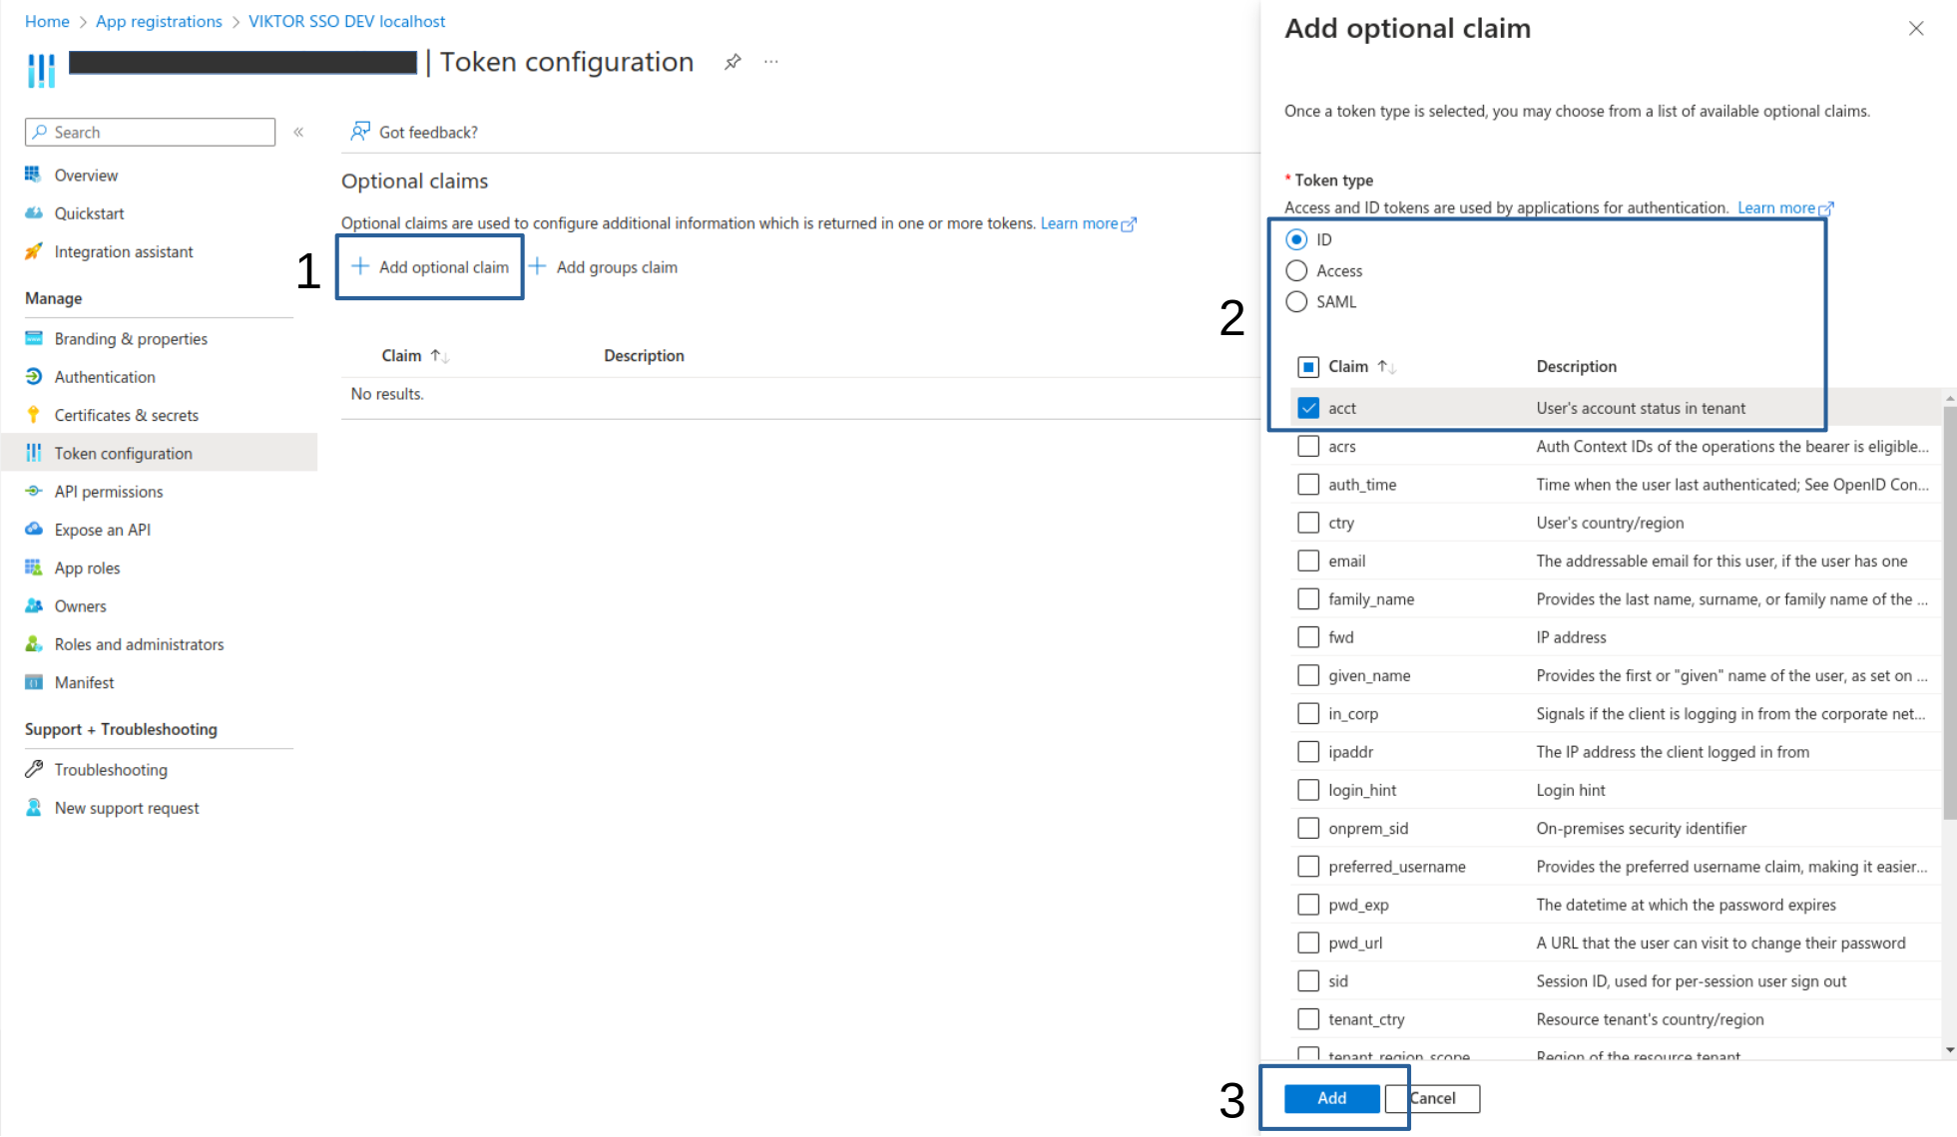
Task: Collapse the sidebar with the double chevron
Action: [x=298, y=132]
